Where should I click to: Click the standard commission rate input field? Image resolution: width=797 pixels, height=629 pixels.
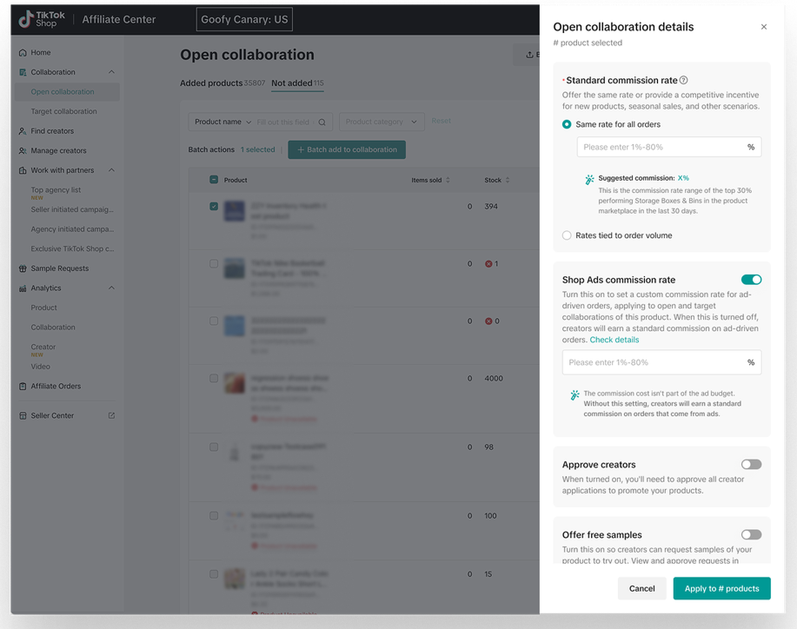[x=661, y=147]
